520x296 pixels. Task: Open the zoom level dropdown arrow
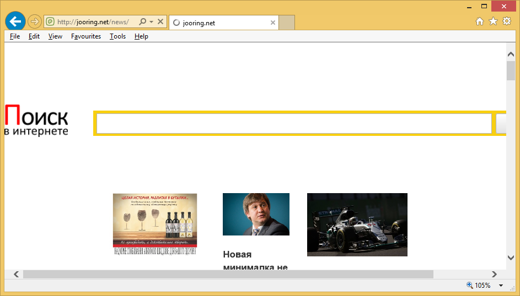click(x=501, y=286)
